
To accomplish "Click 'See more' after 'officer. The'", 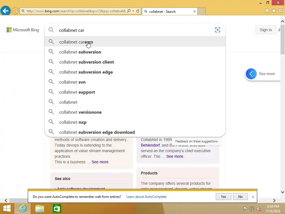I will point(175,156).
